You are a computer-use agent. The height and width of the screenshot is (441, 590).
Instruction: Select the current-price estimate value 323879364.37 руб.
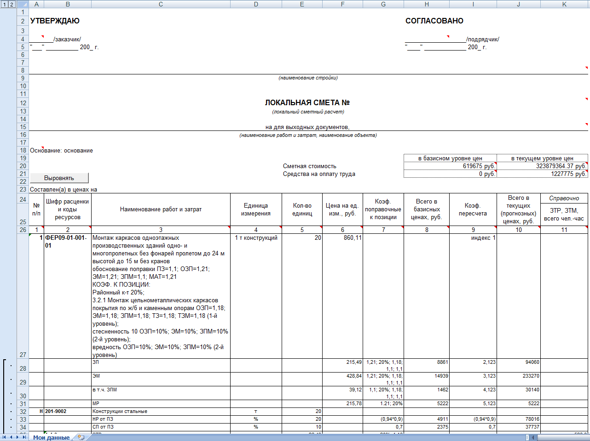pyautogui.click(x=542, y=166)
